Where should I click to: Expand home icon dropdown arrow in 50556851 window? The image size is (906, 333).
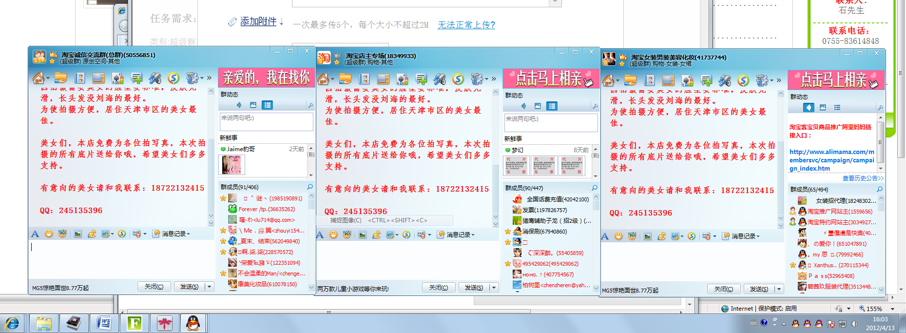[48, 78]
